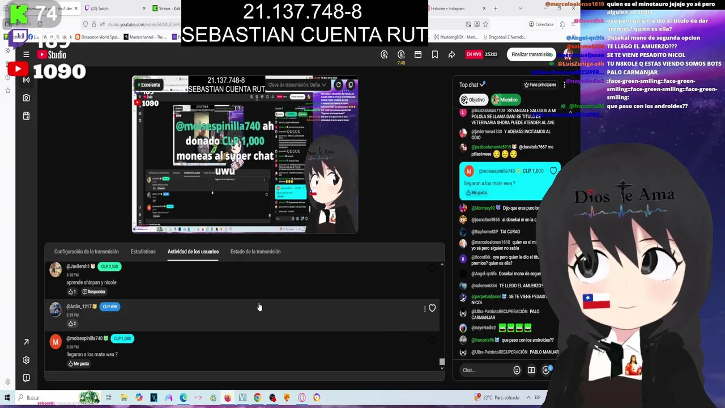The width and height of the screenshot is (725, 408).
Task: Open the live stream broadcast sidebar icon
Action: (x=26, y=80)
